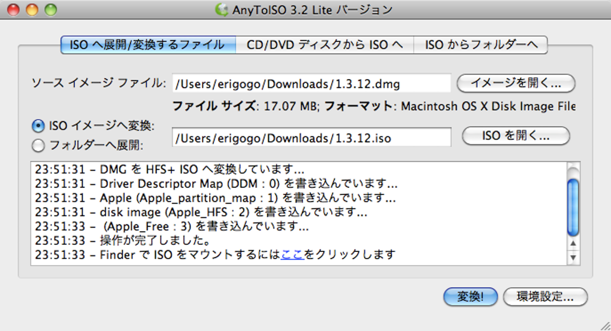Click log line '(Apple_Free : 3) を書き込んでいます'

click(172, 226)
